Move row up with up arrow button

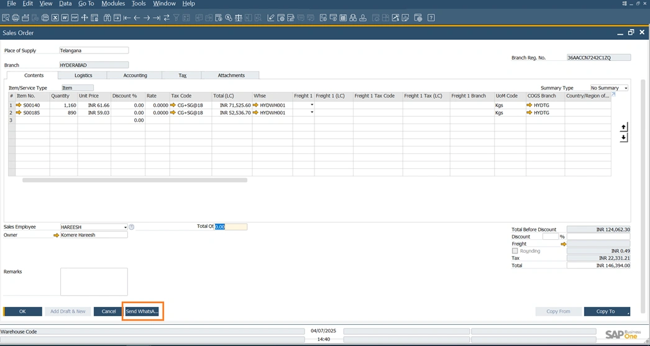pos(623,127)
